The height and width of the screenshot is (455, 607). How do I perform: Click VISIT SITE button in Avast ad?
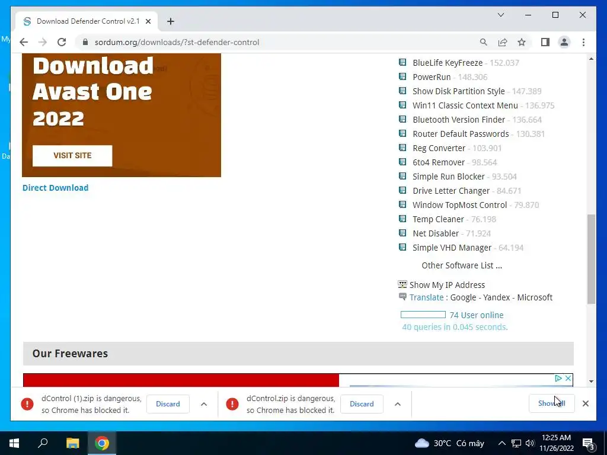coord(72,156)
